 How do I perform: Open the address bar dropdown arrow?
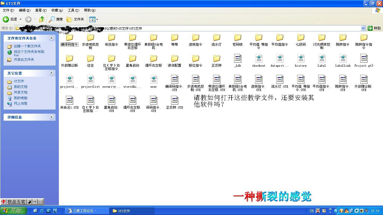click(x=363, y=28)
